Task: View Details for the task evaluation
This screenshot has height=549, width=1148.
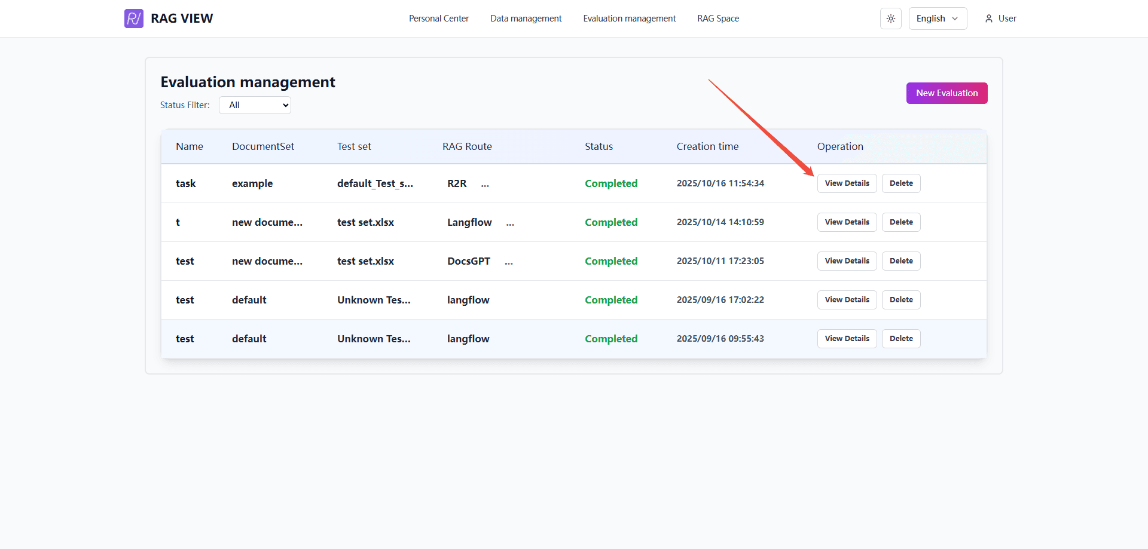Action: click(x=847, y=183)
